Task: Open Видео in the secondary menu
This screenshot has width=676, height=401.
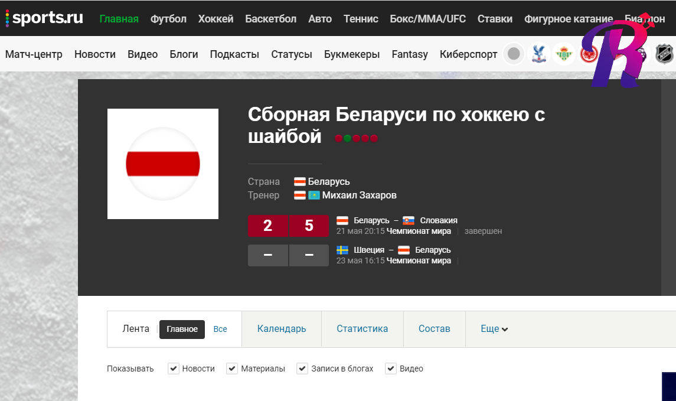Action: pos(143,54)
